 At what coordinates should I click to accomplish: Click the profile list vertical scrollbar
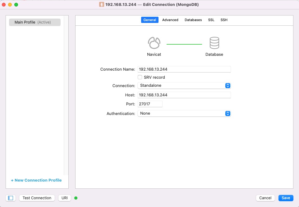66,95
